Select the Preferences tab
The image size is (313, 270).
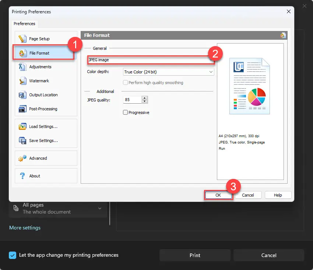click(x=24, y=24)
